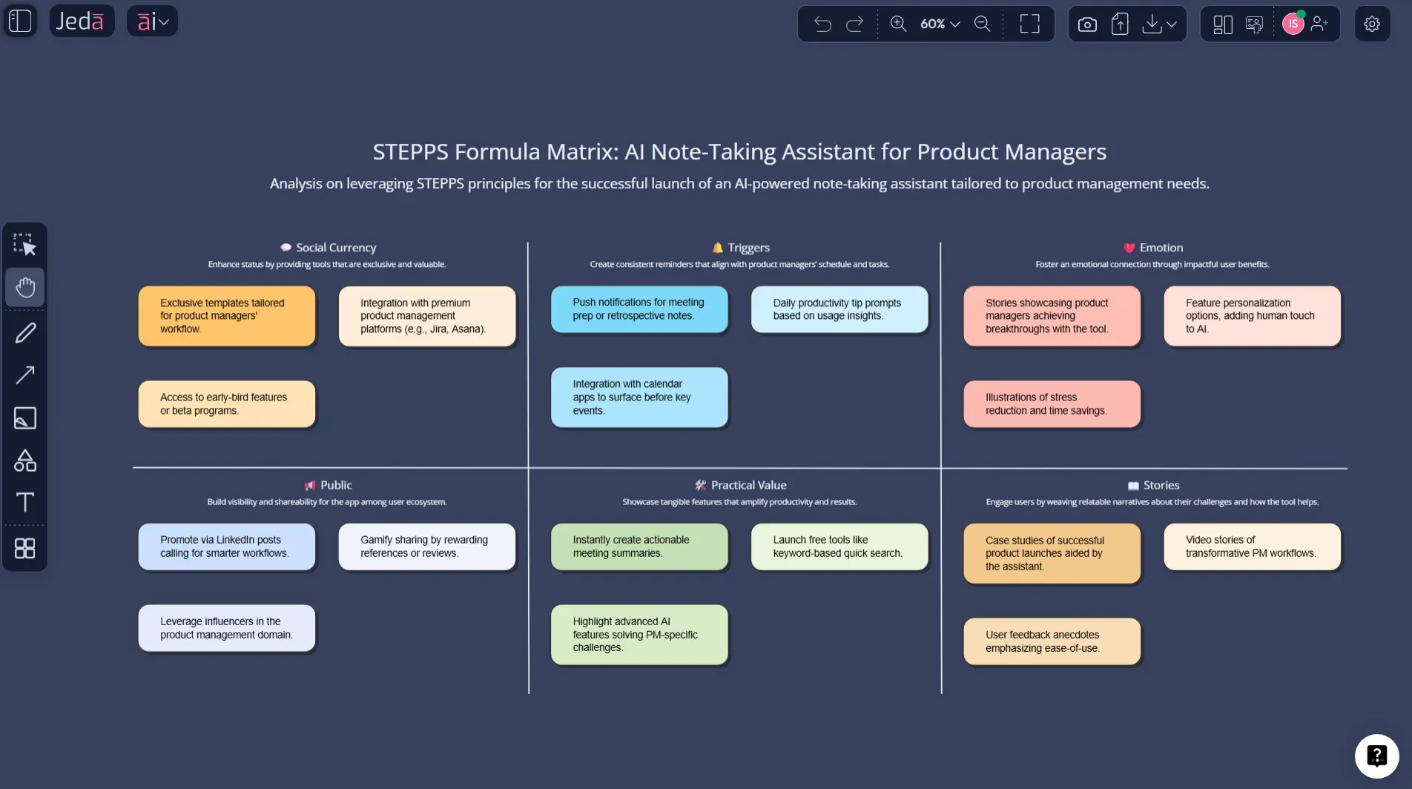Activate the Pen drawing tool
This screenshot has height=789, width=1412.
(24, 332)
